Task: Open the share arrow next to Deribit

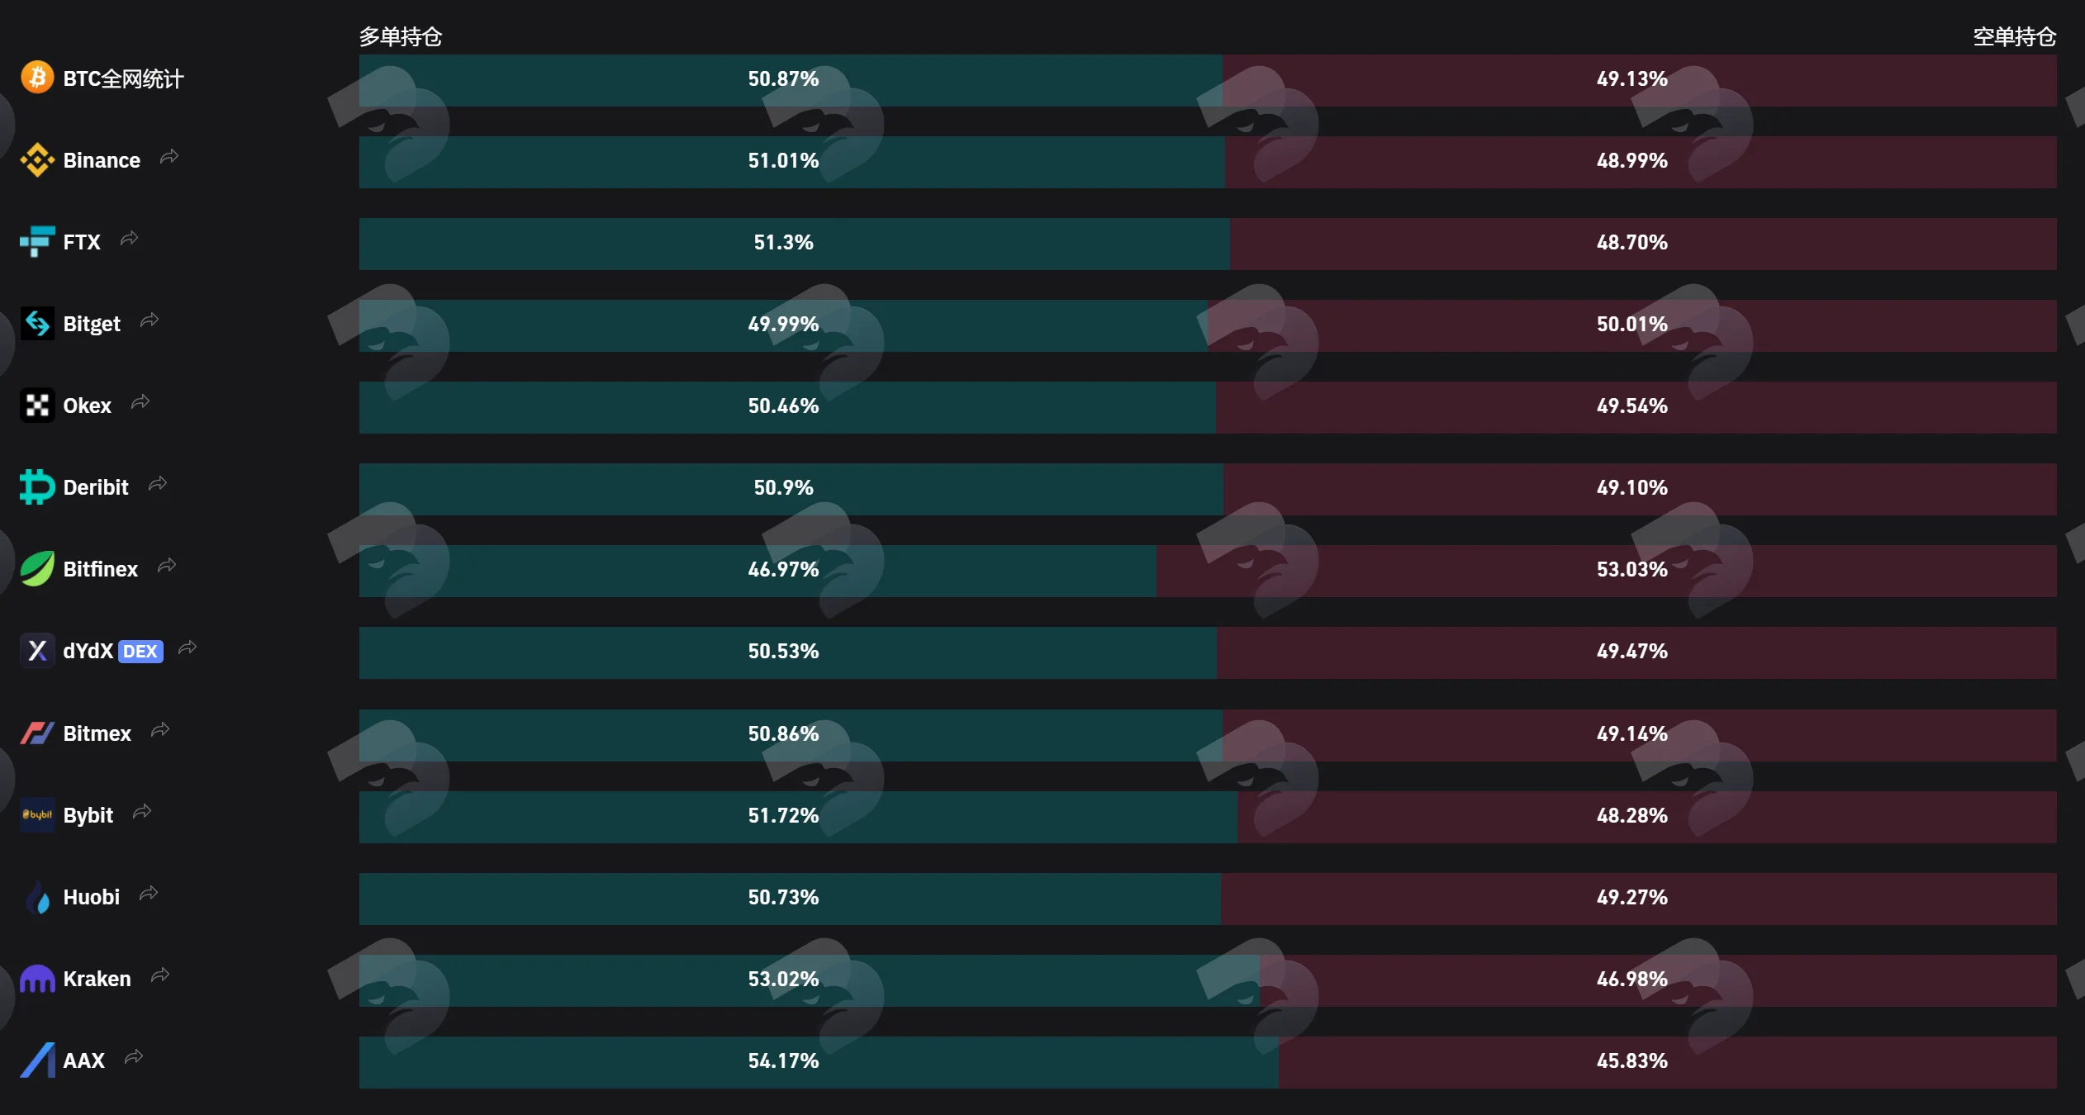Action: click(x=158, y=484)
